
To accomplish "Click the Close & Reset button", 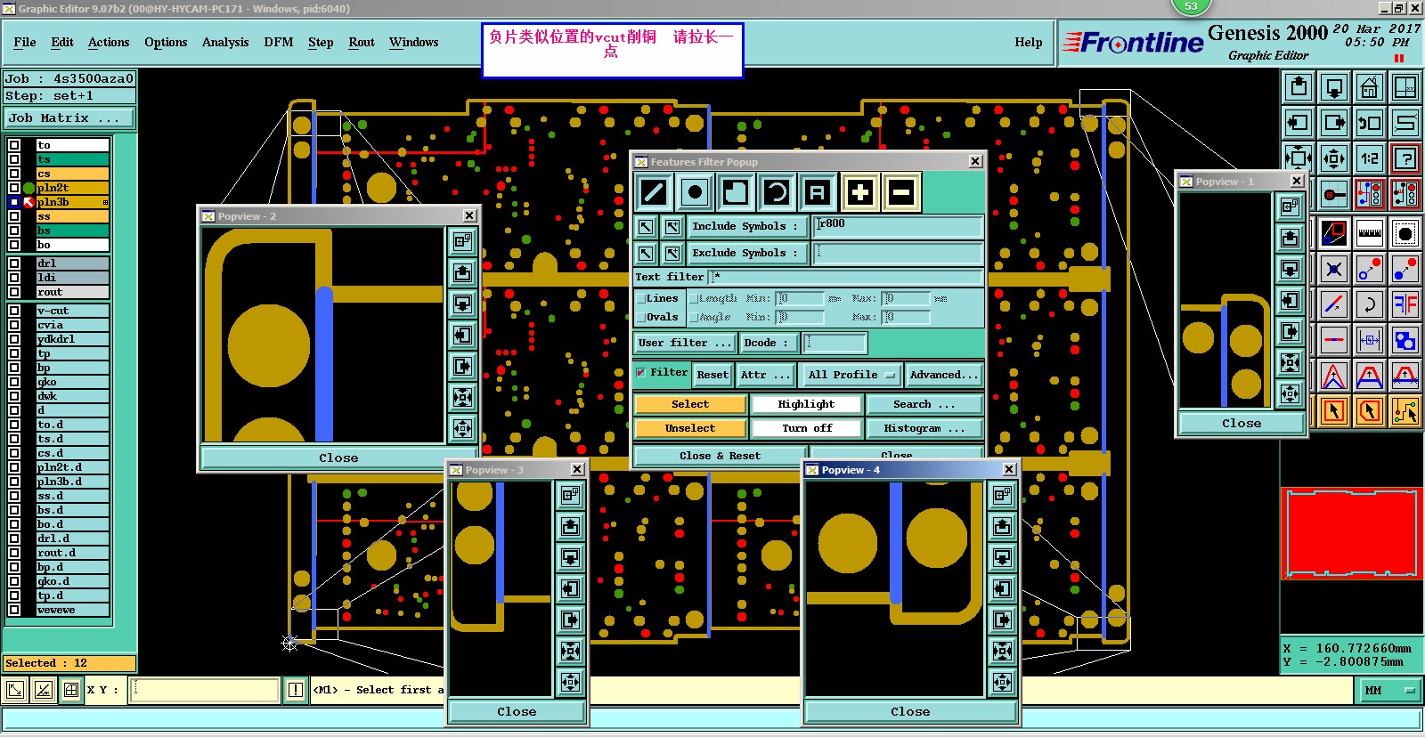I will point(720,456).
